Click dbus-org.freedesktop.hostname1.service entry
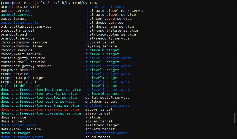 click(41, 90)
